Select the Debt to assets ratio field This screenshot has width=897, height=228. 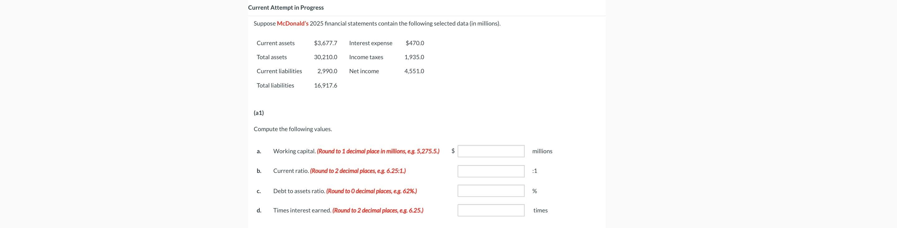click(491, 191)
